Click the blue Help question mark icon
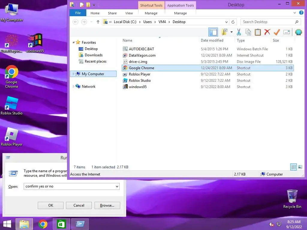Screen dimensions: 307x230 (301, 13)
